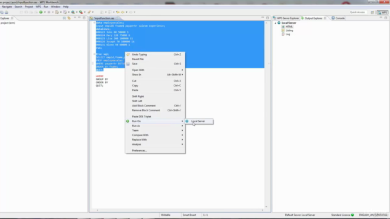The image size is (390, 219).
Task: Click the green Run On icon in context menu
Action: coord(127,121)
